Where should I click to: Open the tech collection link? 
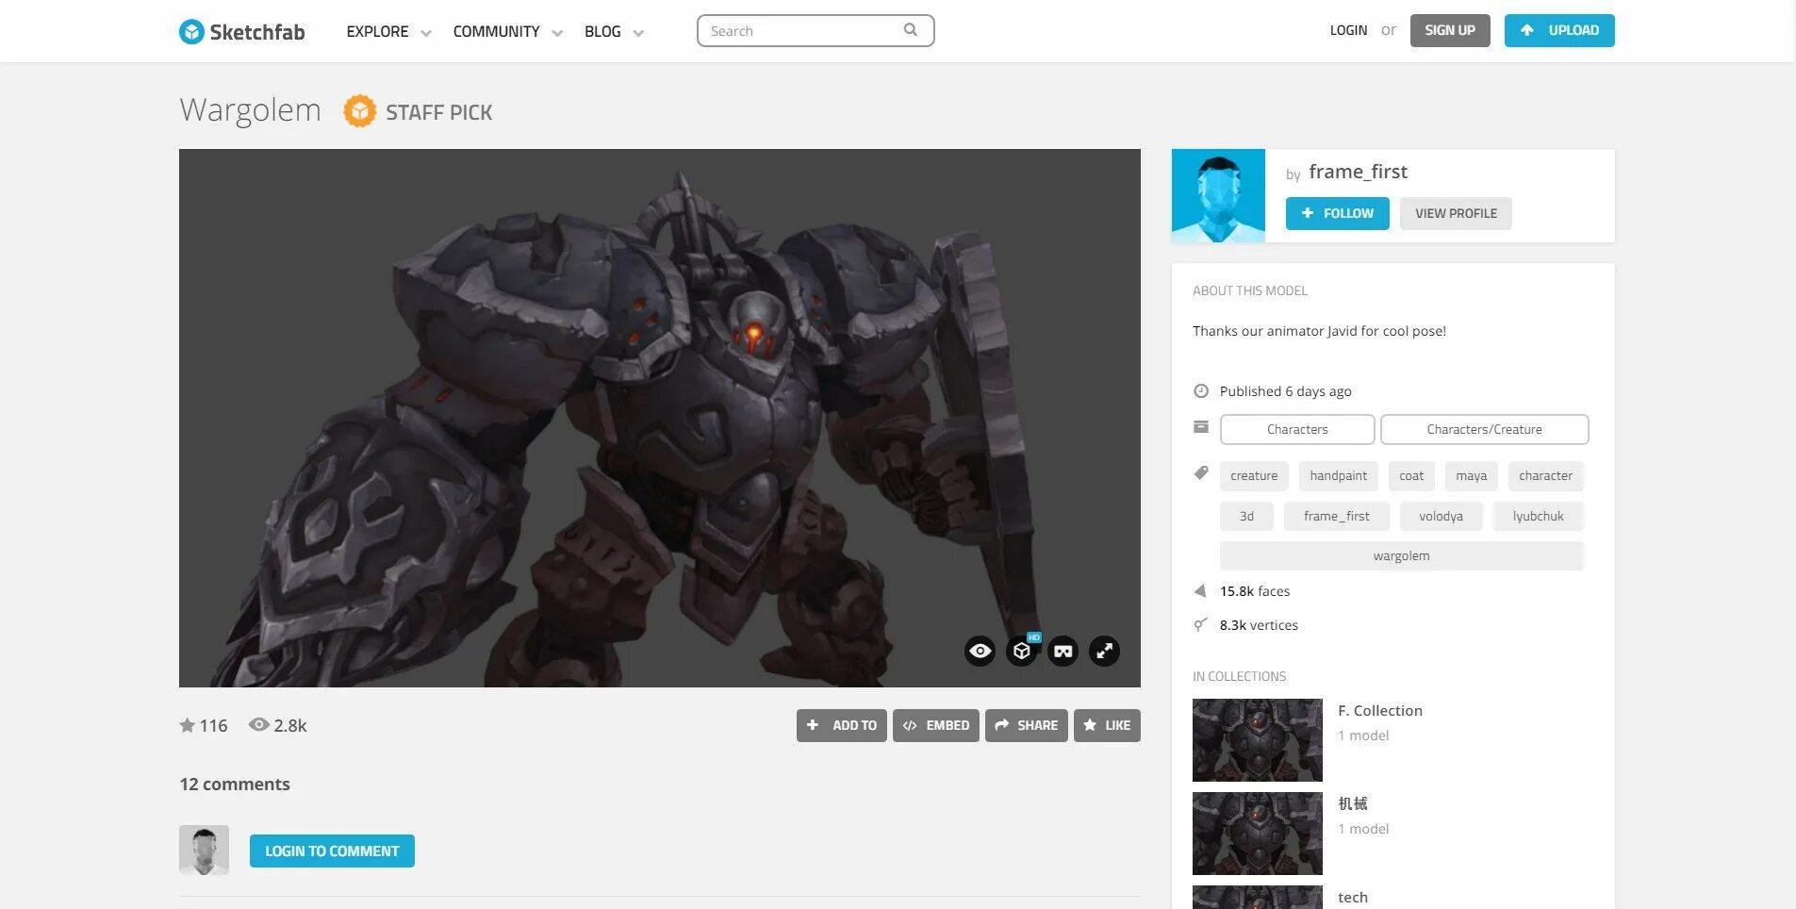[x=1353, y=898]
